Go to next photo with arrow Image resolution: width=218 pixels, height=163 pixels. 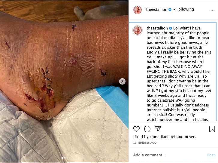122,81
